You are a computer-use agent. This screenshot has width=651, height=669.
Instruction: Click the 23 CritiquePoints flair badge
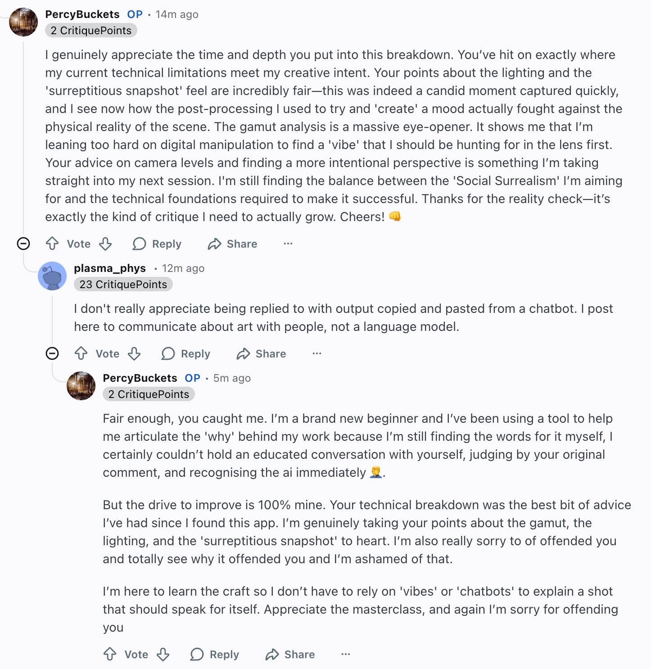pyautogui.click(x=123, y=284)
